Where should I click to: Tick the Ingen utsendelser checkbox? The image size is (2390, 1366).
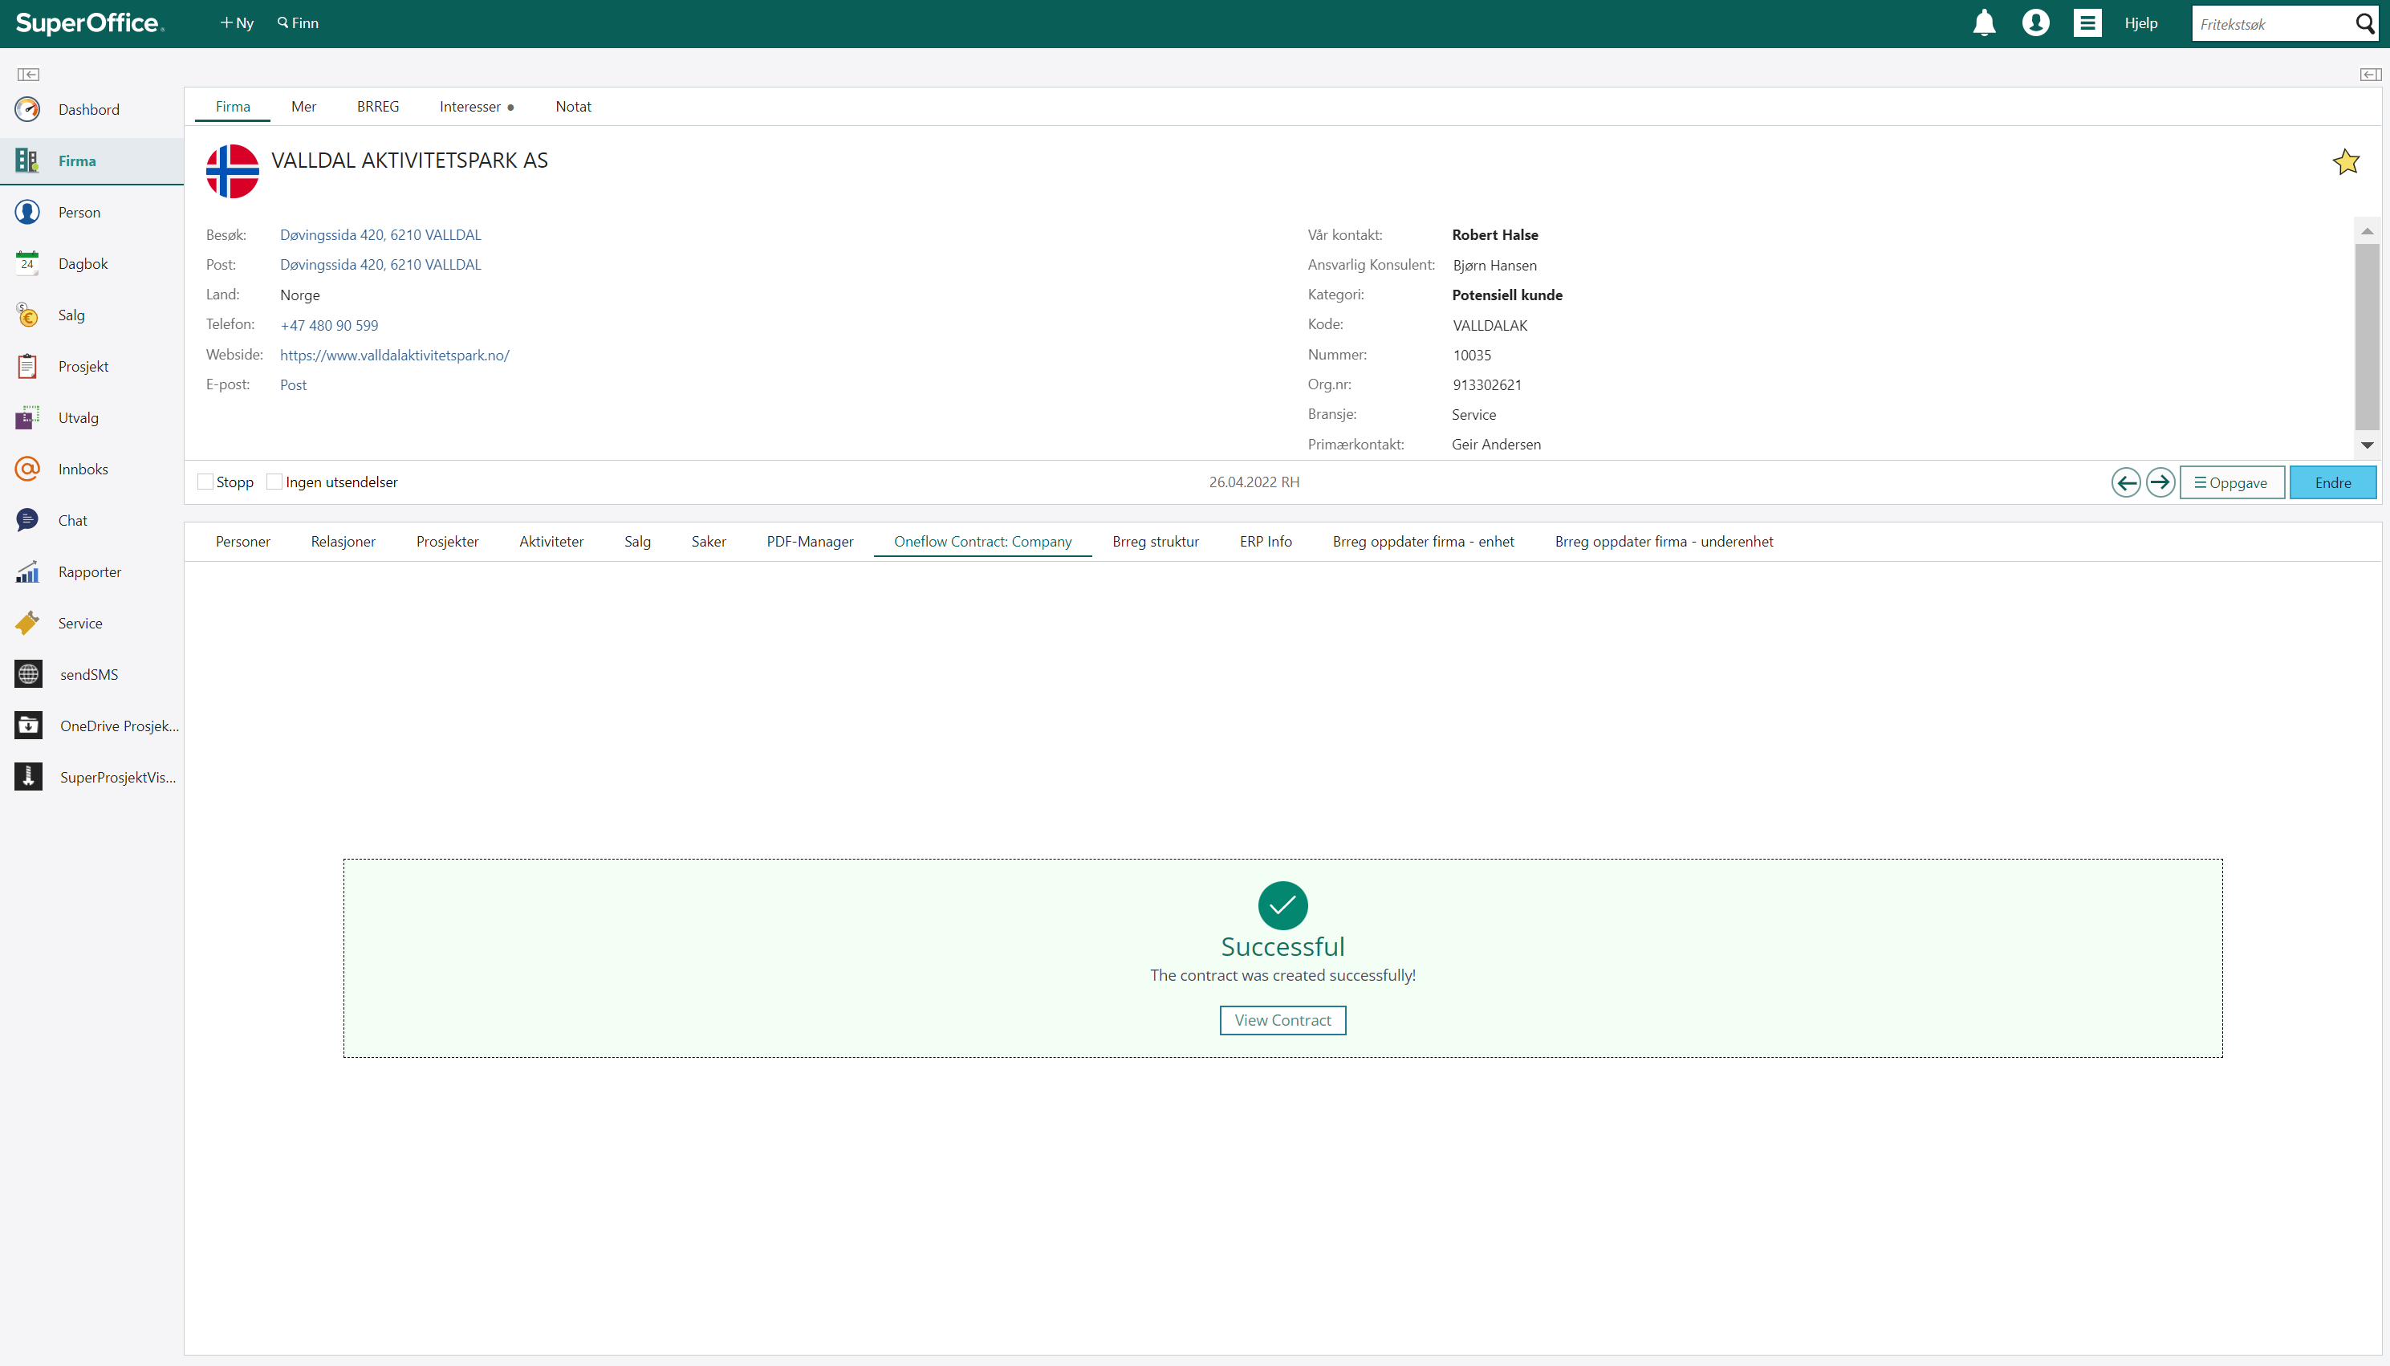point(274,482)
